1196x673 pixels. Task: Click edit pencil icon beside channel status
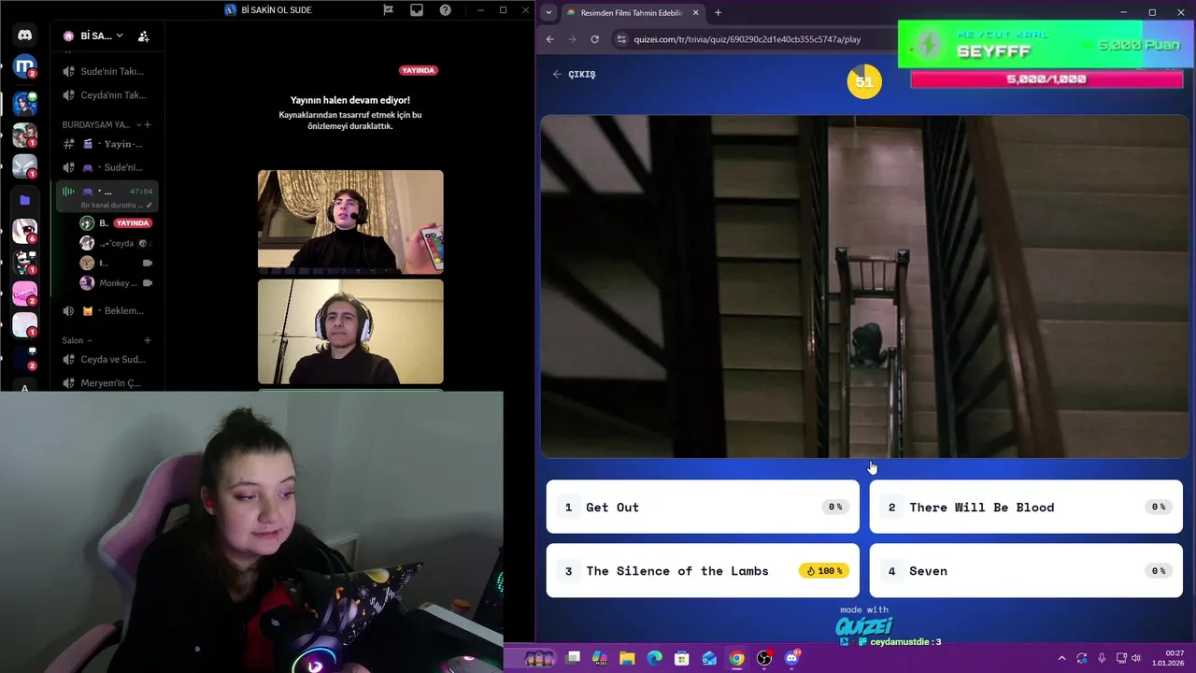[149, 205]
